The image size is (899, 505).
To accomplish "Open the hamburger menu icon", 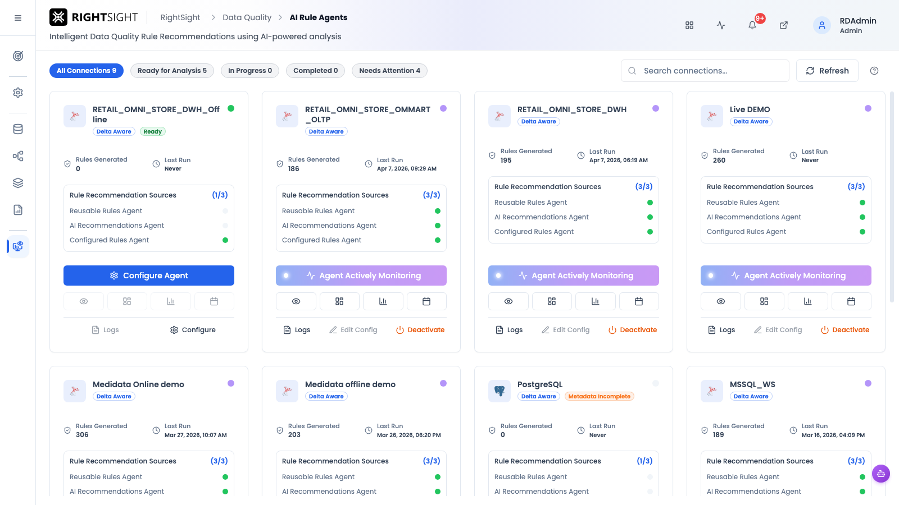I will [x=18, y=18].
